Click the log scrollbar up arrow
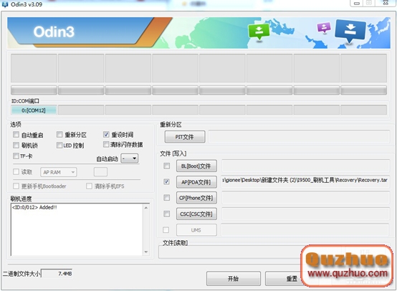397x291 pixels. pyautogui.click(x=146, y=208)
